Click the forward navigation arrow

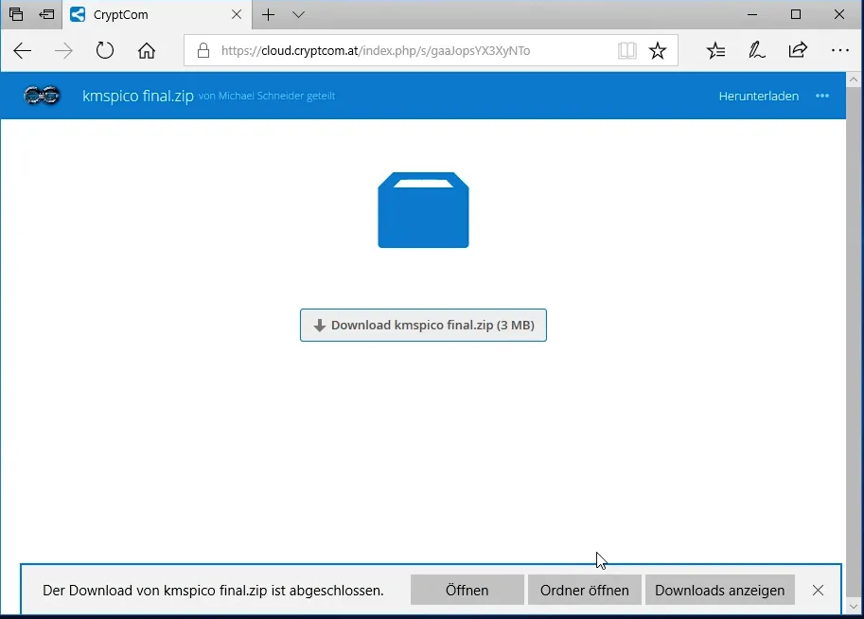(63, 51)
